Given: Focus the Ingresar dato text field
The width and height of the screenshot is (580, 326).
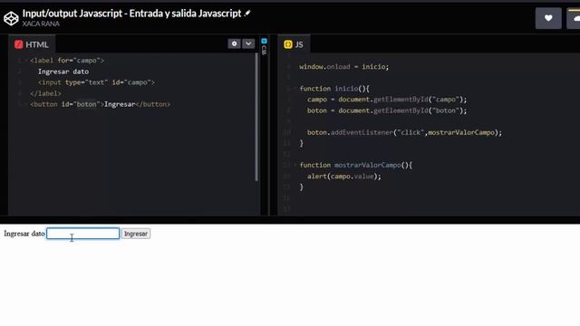Looking at the screenshot, I should (82, 234).
